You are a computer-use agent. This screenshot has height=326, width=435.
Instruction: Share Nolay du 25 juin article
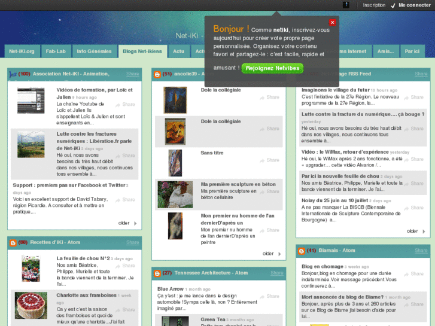413,208
